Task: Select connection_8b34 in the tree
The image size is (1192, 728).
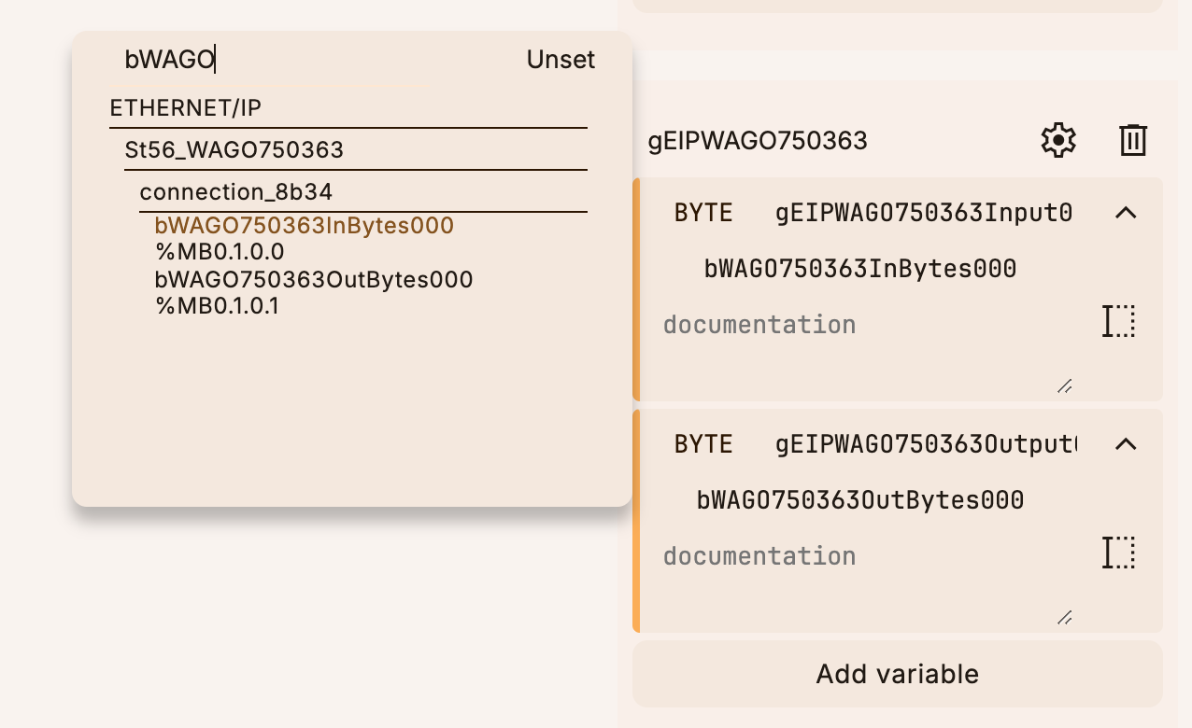Action: (x=235, y=192)
